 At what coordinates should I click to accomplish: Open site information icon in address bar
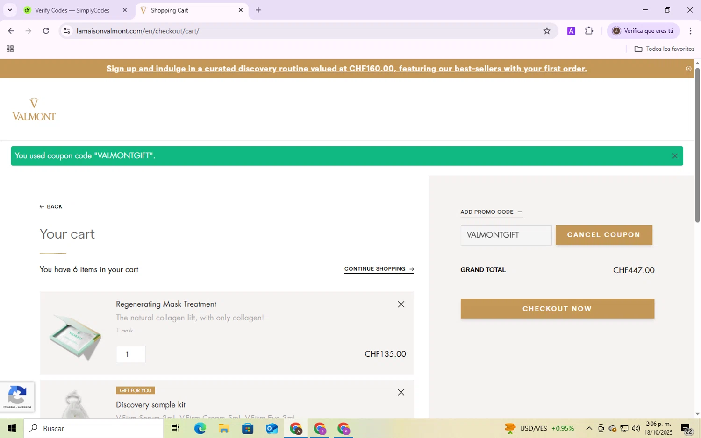(67, 31)
